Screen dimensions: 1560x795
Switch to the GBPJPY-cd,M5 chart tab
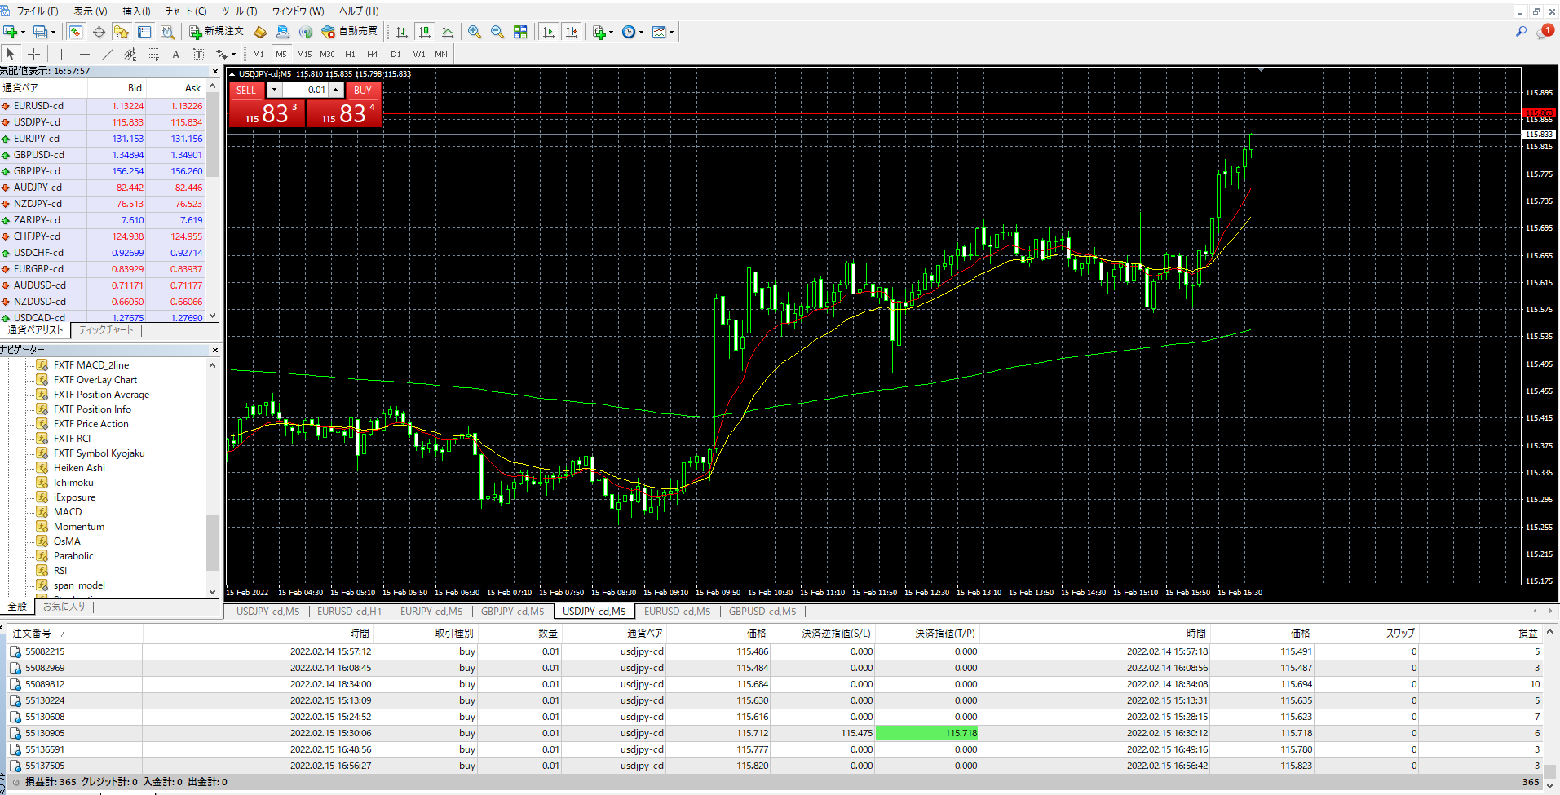[512, 611]
